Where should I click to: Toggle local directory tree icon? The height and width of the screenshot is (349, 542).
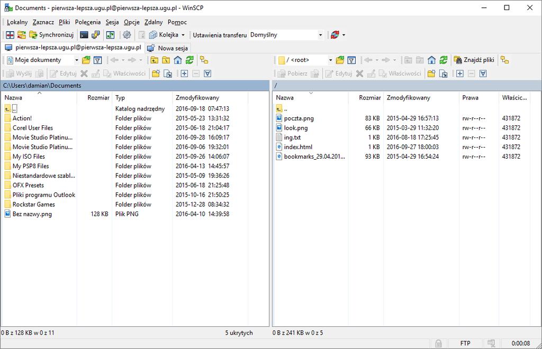(204, 60)
